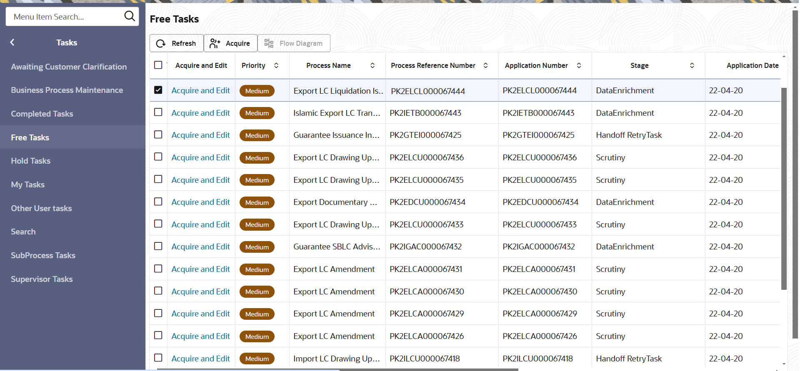Check the PK2ELCA000067431 row checkbox
Image resolution: width=800 pixels, height=371 pixels.
click(158, 269)
